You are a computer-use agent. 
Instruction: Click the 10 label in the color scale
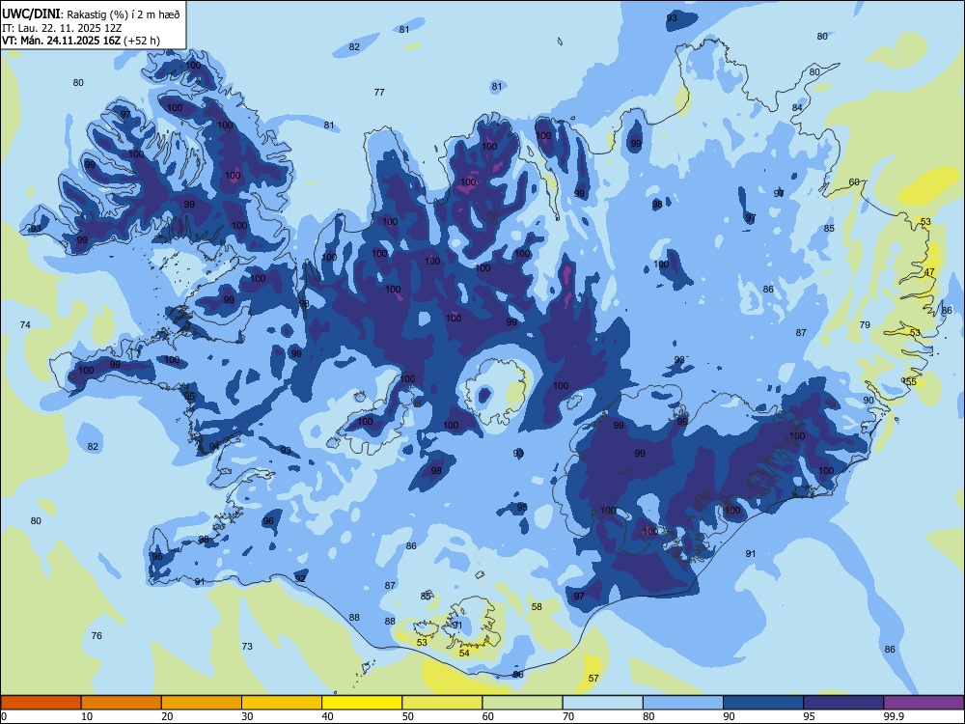pos(87,716)
